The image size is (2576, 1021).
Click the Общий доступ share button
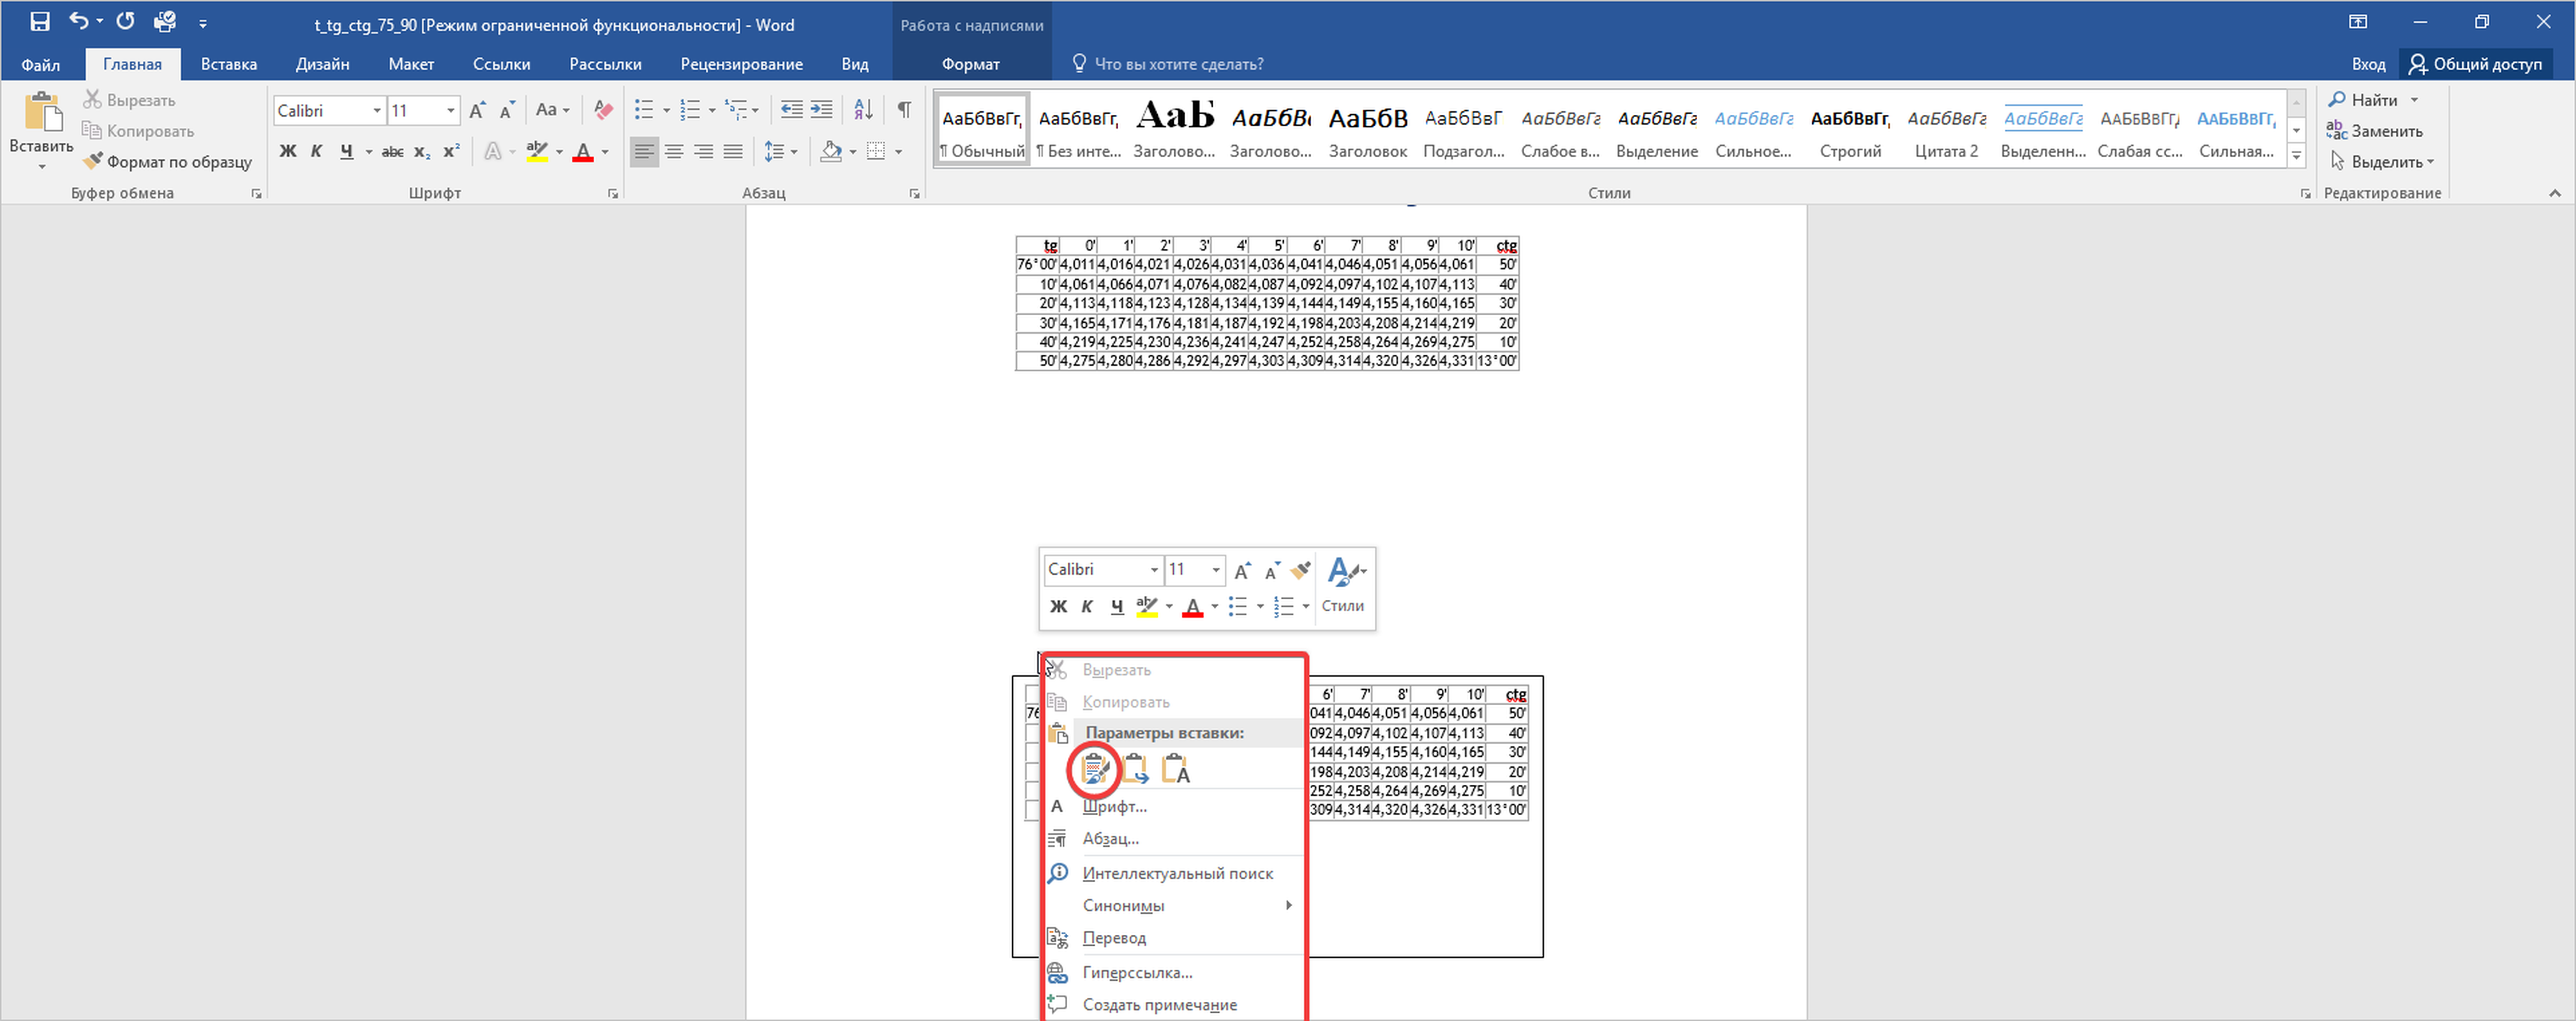pos(2476,64)
